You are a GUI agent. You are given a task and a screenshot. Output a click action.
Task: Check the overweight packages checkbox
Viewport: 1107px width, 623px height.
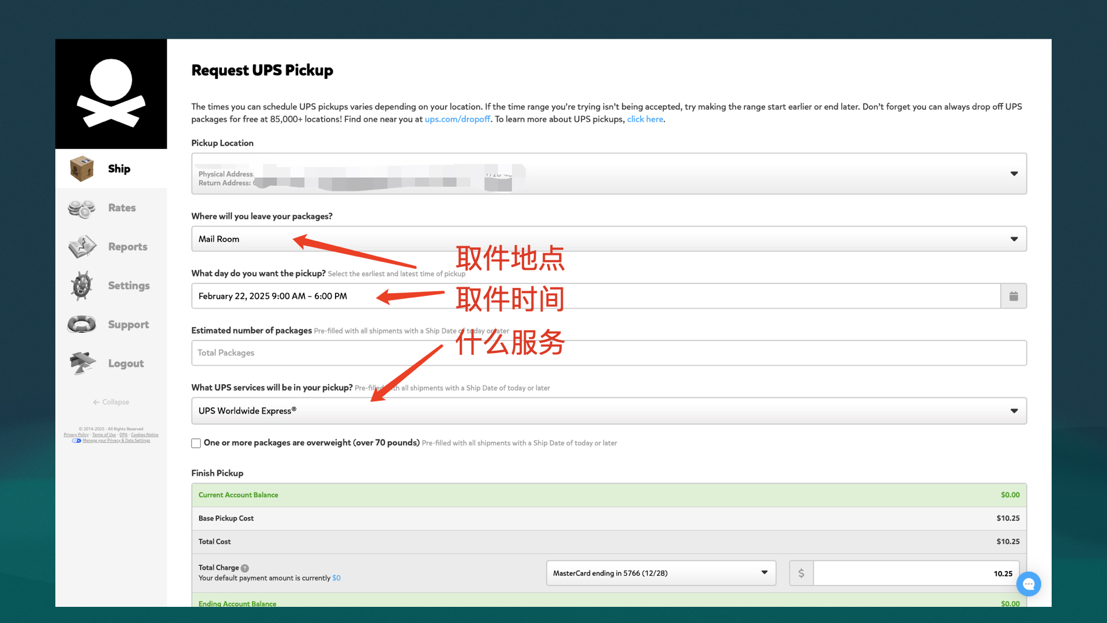tap(196, 443)
